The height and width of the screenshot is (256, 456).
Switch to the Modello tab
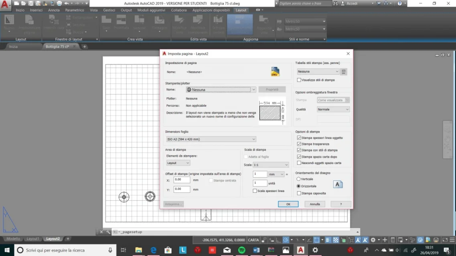pos(13,239)
